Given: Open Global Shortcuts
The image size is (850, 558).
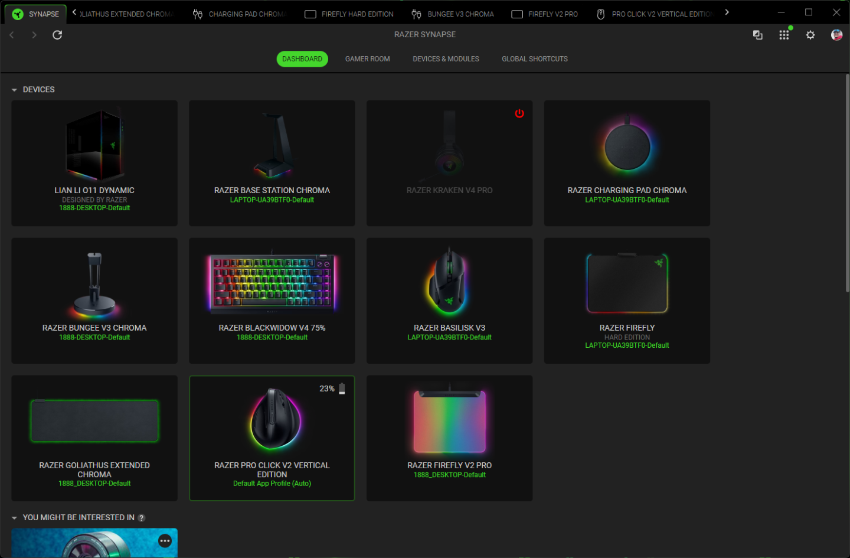Looking at the screenshot, I should [535, 59].
